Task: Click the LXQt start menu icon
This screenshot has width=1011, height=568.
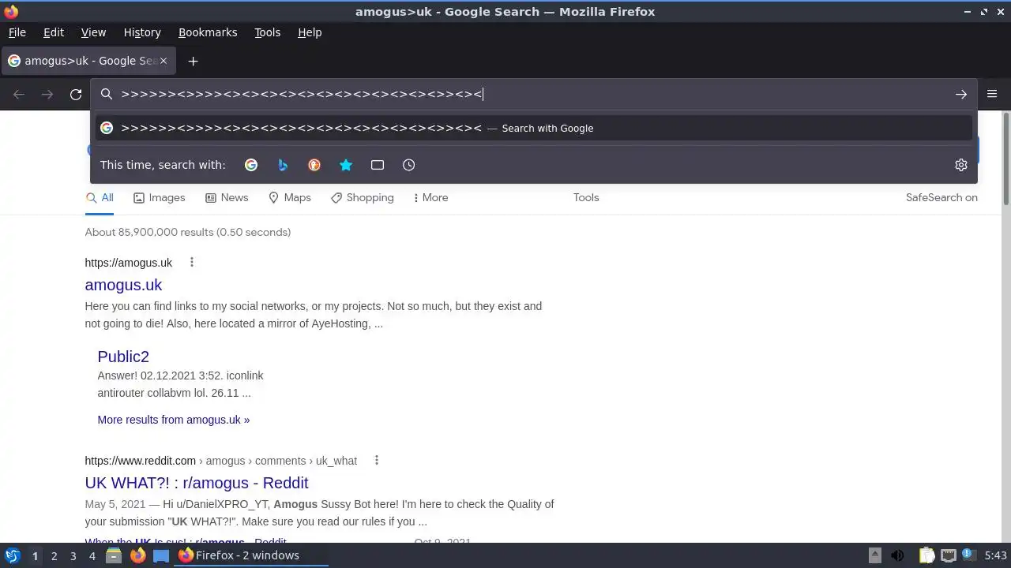Action: click(x=12, y=555)
